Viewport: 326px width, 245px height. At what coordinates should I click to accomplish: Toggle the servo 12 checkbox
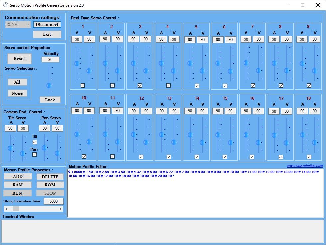(x=141, y=157)
